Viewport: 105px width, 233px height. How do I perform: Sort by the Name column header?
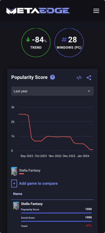coord(18,194)
